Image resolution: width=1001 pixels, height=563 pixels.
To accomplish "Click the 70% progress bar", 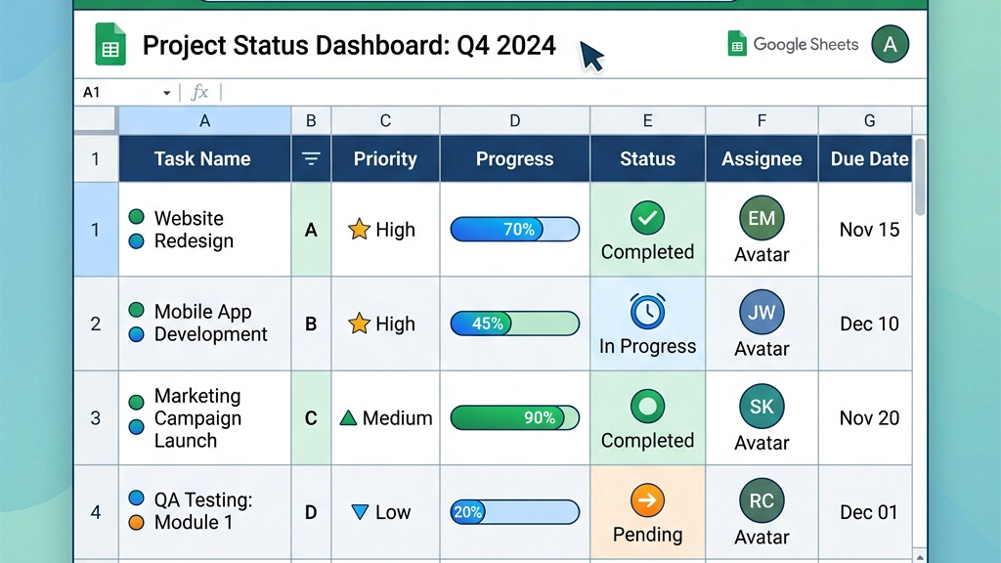I will click(514, 229).
